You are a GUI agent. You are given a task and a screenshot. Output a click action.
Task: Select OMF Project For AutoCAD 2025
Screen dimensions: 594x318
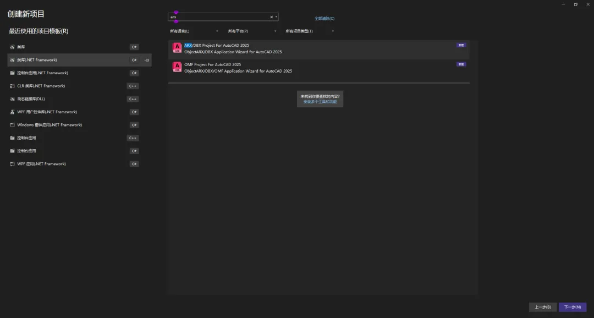319,69
